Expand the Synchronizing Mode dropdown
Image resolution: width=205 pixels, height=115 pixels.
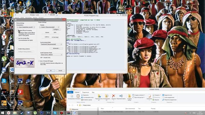click(51, 44)
